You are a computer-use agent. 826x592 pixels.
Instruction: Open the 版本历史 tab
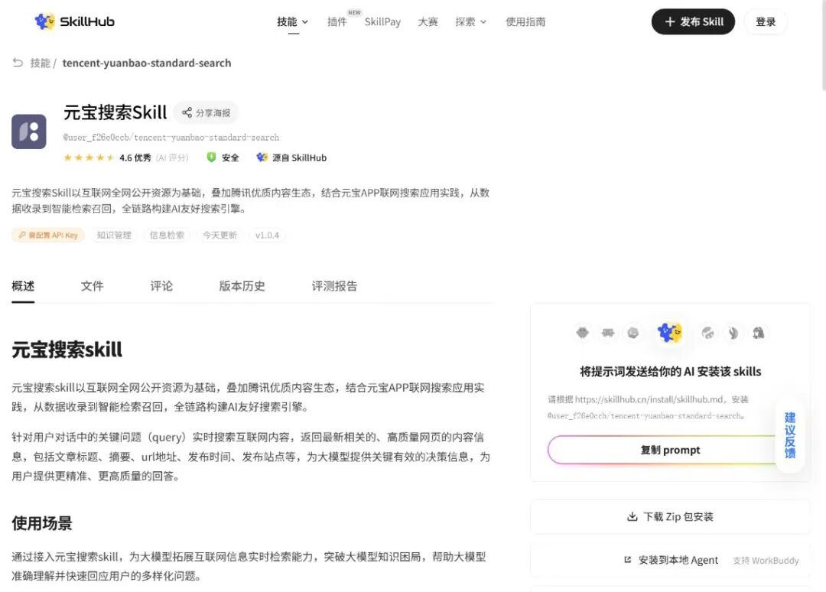242,286
